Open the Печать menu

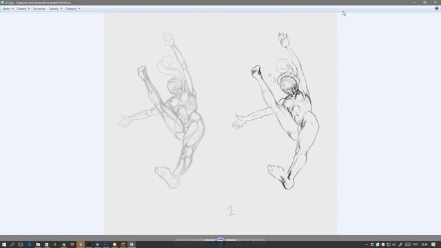23,9
